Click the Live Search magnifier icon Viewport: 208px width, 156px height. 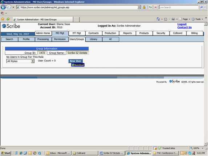201,7
